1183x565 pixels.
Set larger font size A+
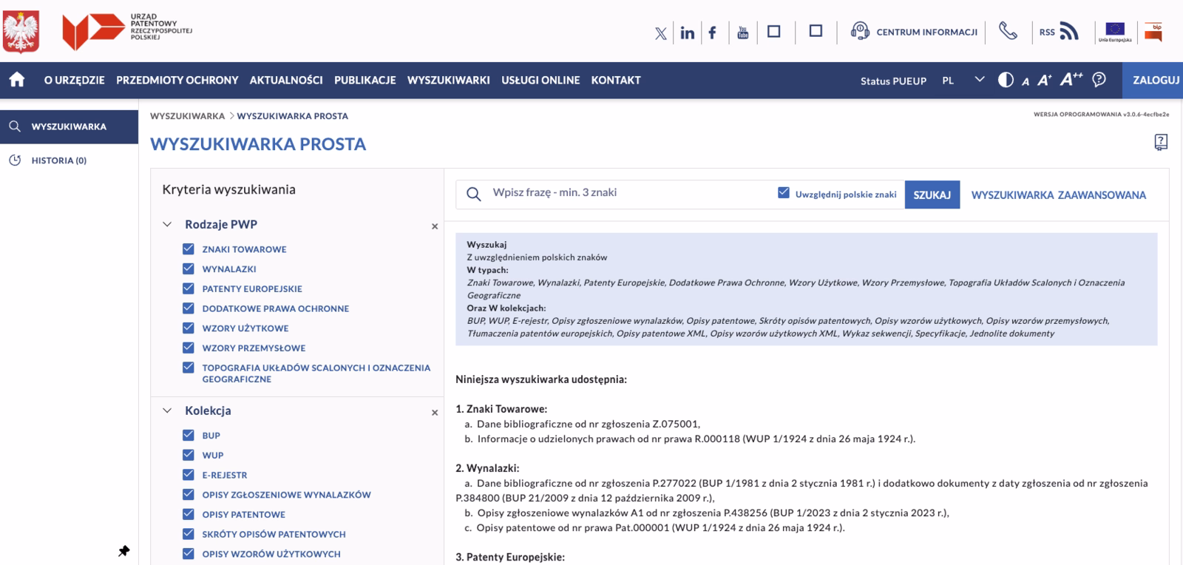coord(1044,80)
